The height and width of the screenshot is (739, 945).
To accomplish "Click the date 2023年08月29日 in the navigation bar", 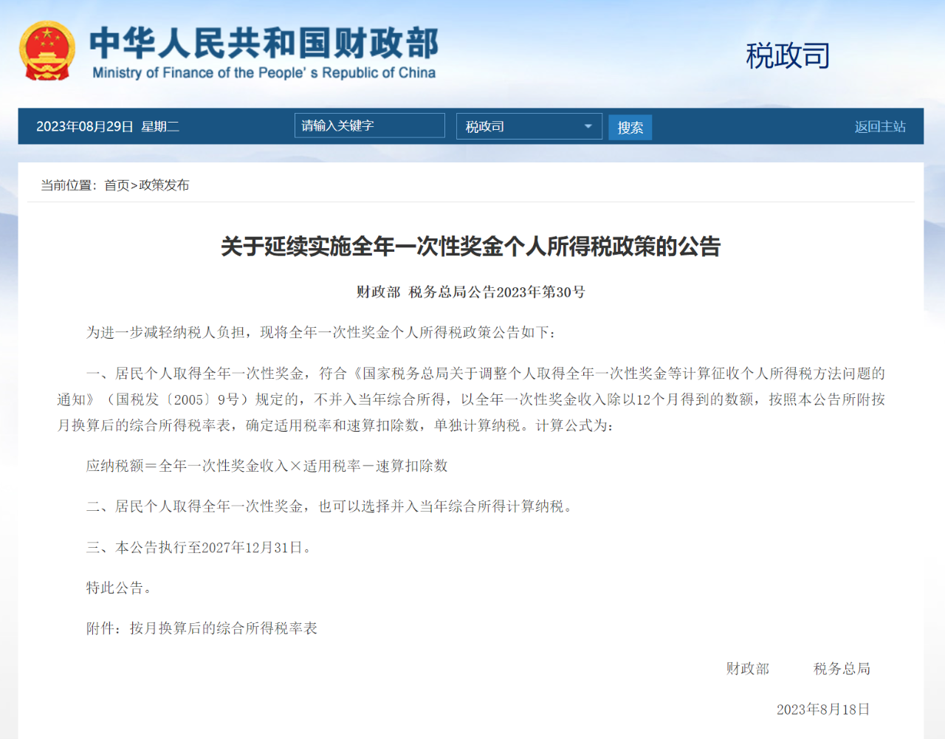I will 85,127.
